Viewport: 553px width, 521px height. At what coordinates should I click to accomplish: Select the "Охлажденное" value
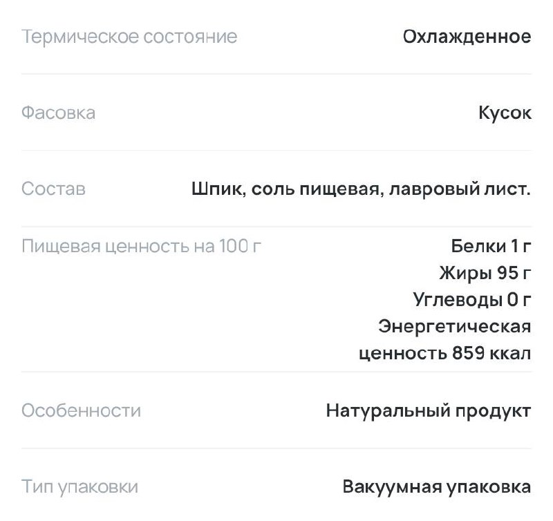[467, 37]
